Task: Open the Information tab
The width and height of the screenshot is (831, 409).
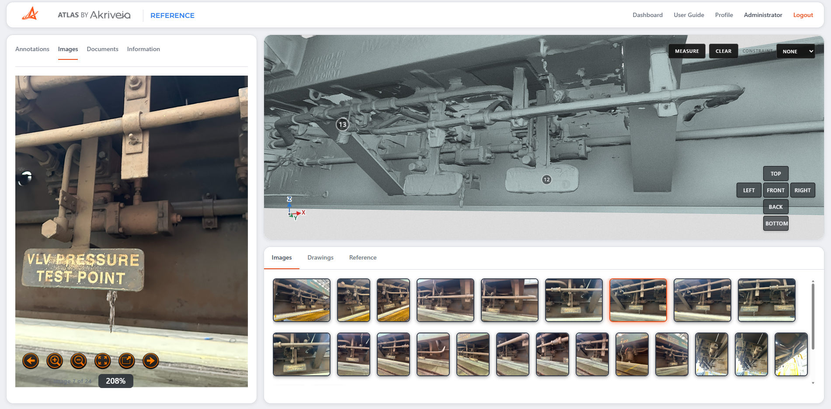Action: click(143, 49)
